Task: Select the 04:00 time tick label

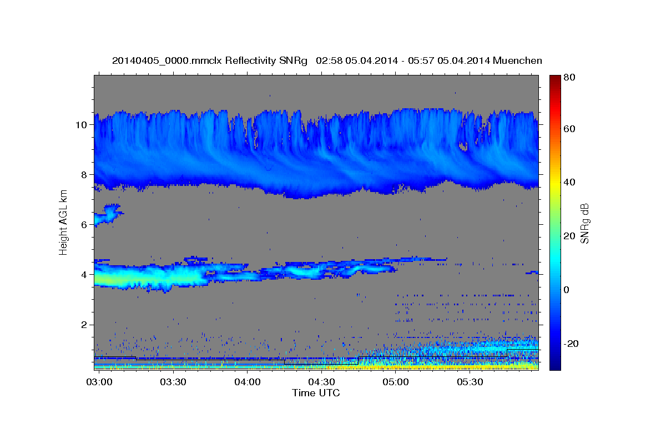Action: pyautogui.click(x=248, y=382)
